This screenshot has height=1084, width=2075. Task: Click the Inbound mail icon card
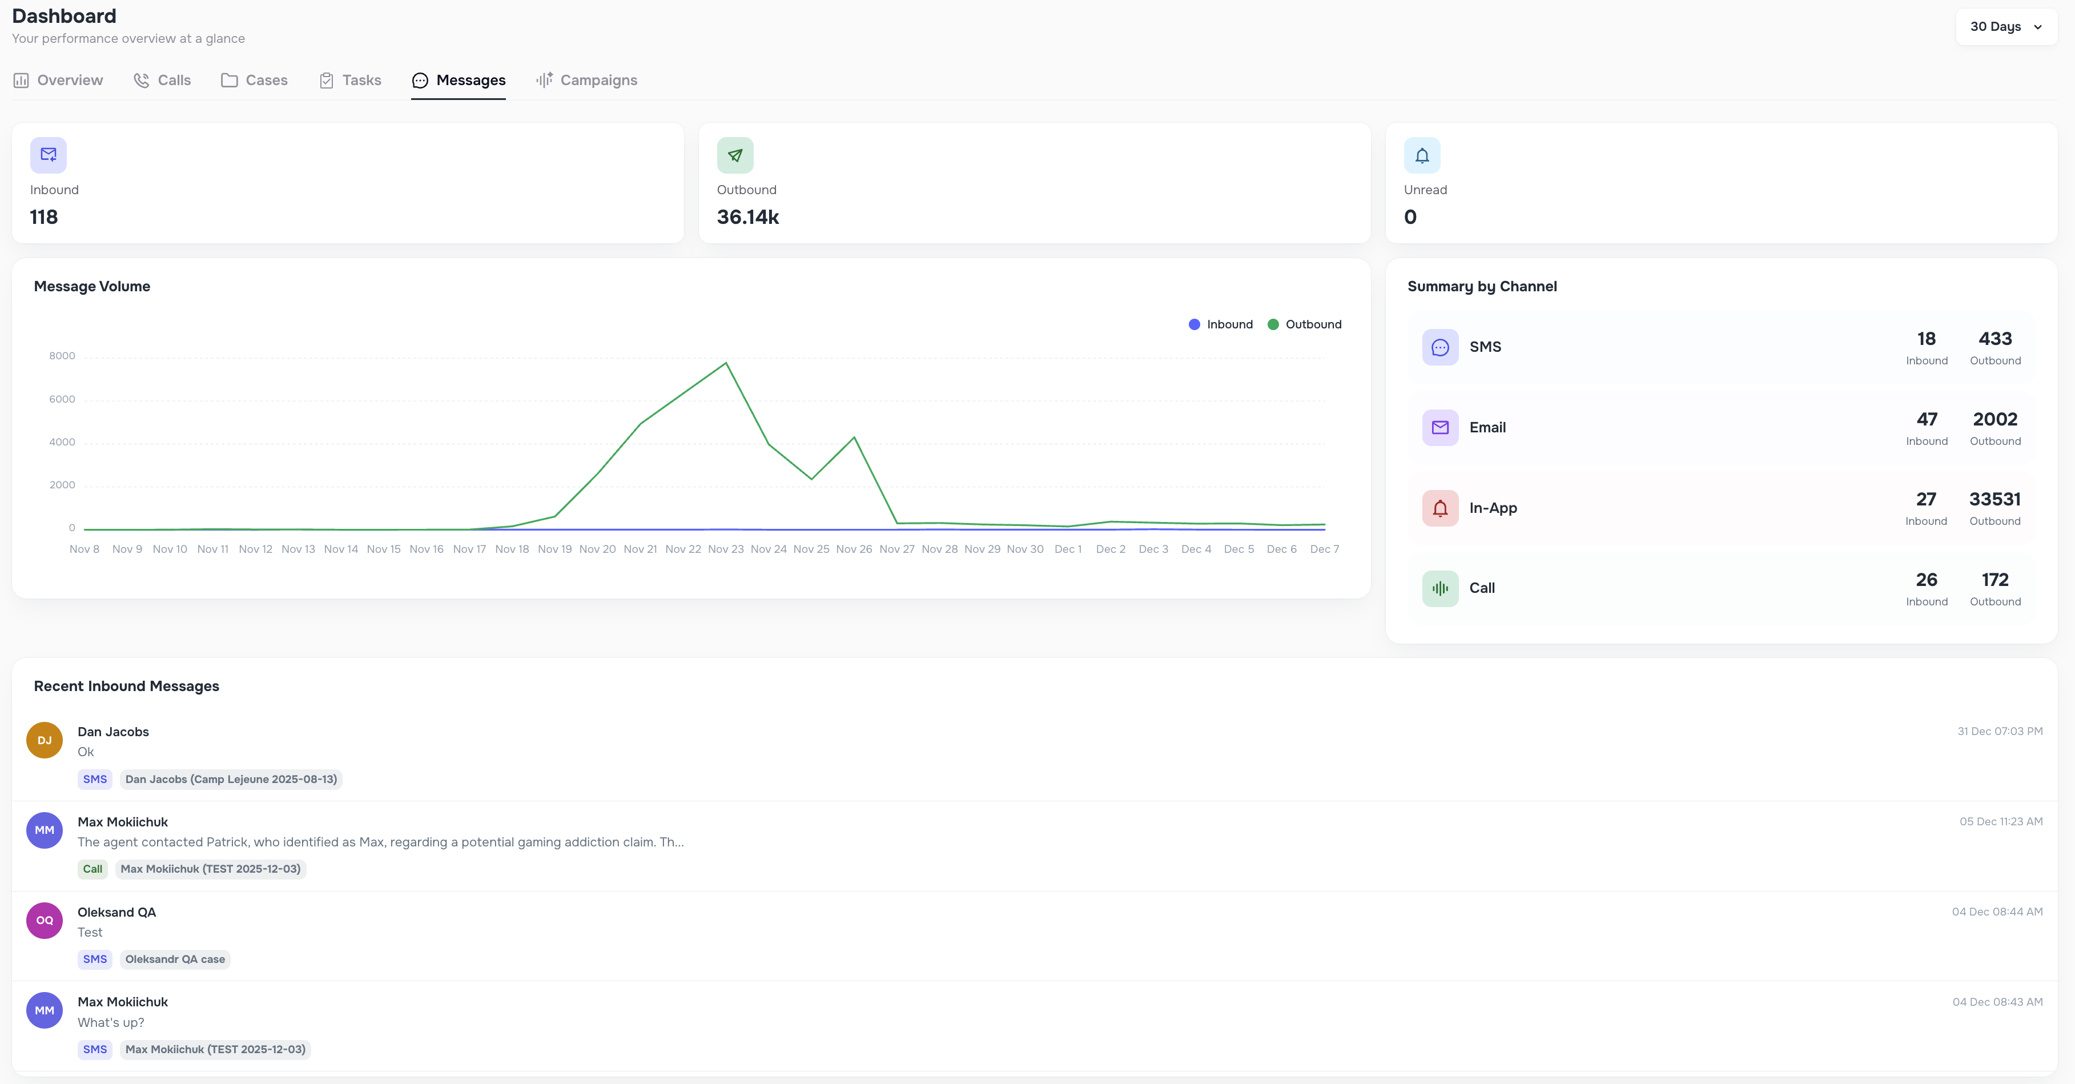[x=47, y=154]
